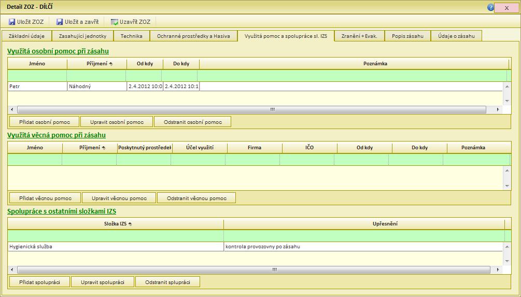The image size is (521, 297).
Task: Select the cell with name Petr
Action: [x=37, y=87]
